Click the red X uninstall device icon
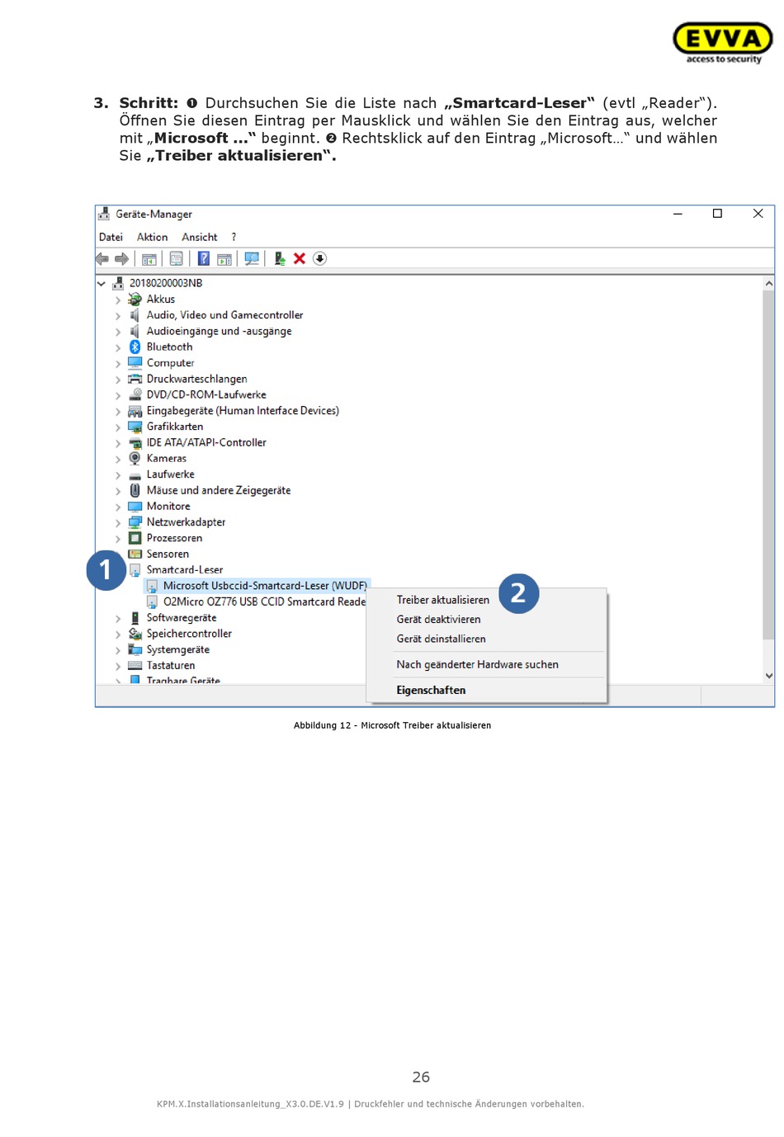The width and height of the screenshot is (784, 1137). (300, 259)
